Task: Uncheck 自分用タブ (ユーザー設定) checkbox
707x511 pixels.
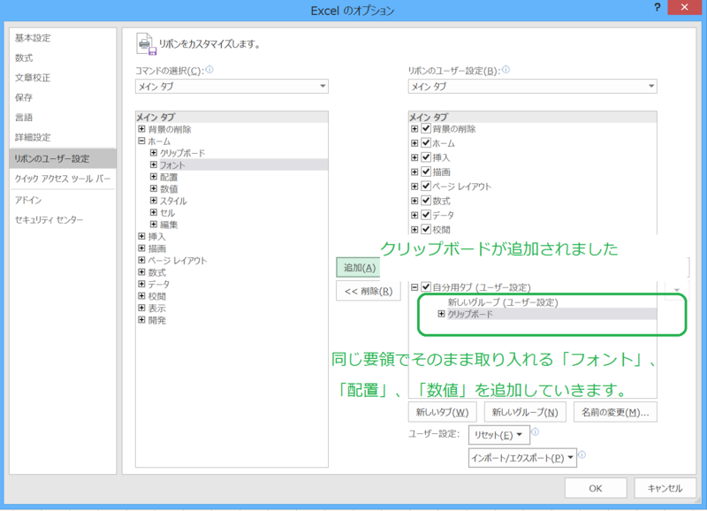Action: coord(426,286)
